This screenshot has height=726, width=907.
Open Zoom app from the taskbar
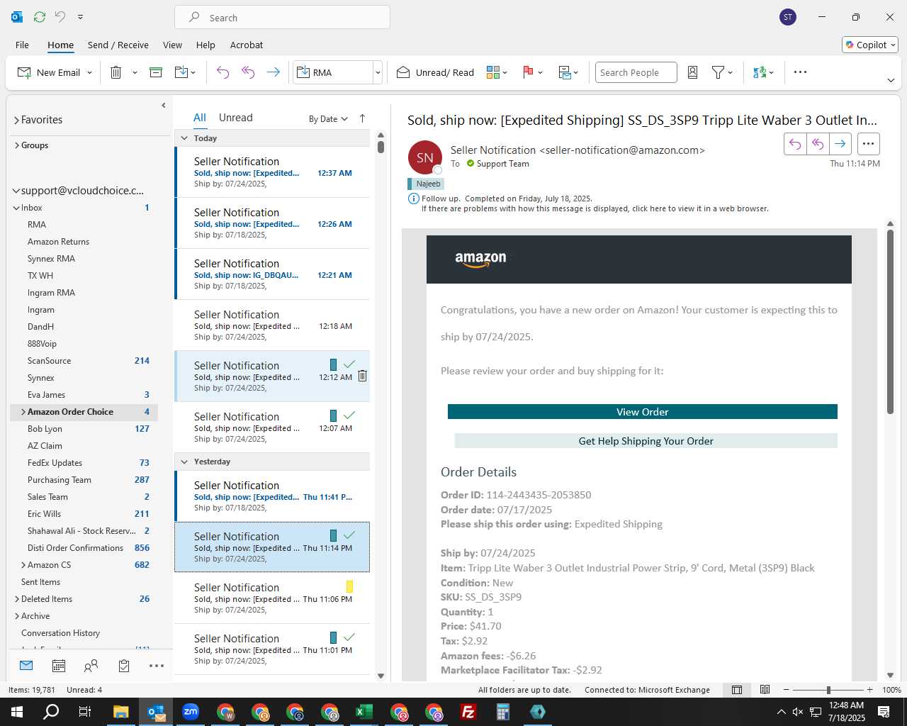pyautogui.click(x=191, y=712)
